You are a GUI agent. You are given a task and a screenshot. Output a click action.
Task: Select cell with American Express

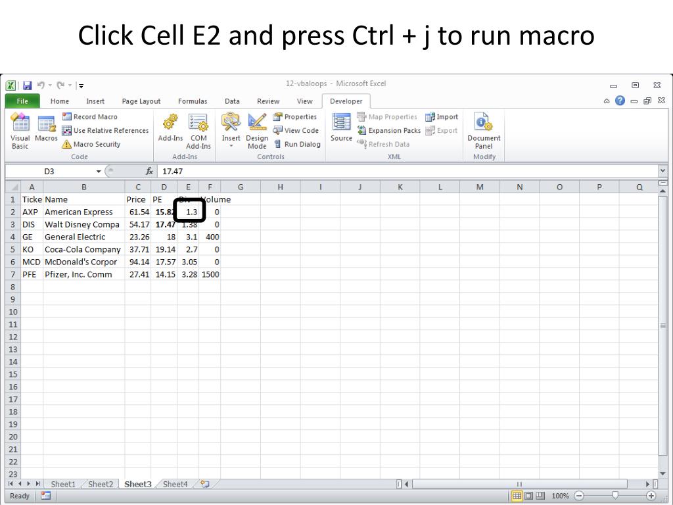pyautogui.click(x=83, y=212)
